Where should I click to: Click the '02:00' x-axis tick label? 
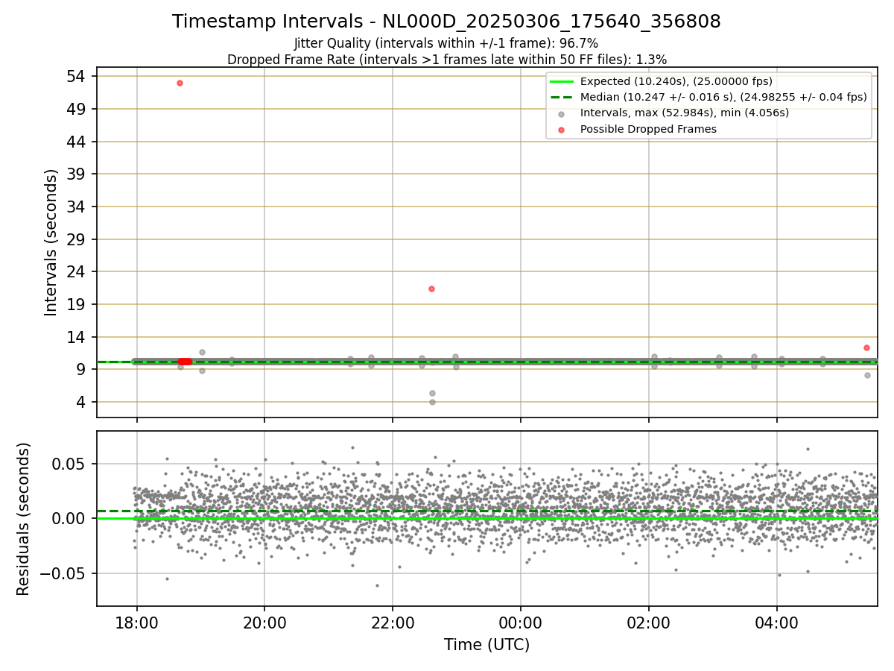click(x=649, y=622)
